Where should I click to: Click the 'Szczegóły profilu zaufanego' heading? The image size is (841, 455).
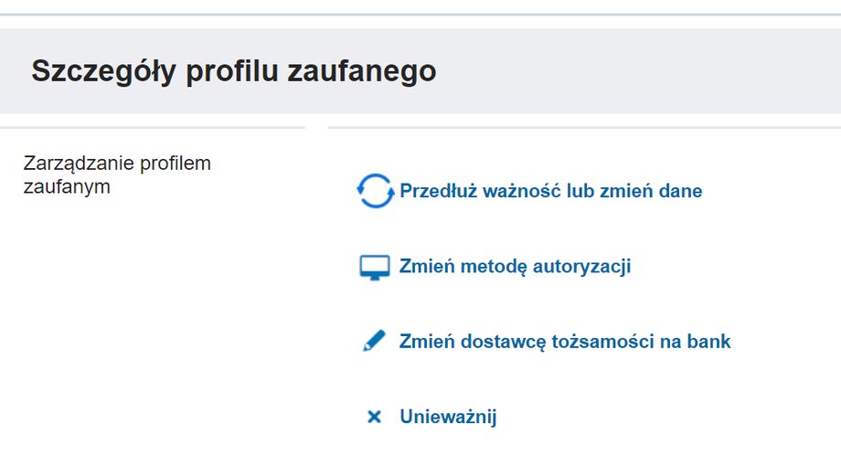pyautogui.click(x=234, y=71)
